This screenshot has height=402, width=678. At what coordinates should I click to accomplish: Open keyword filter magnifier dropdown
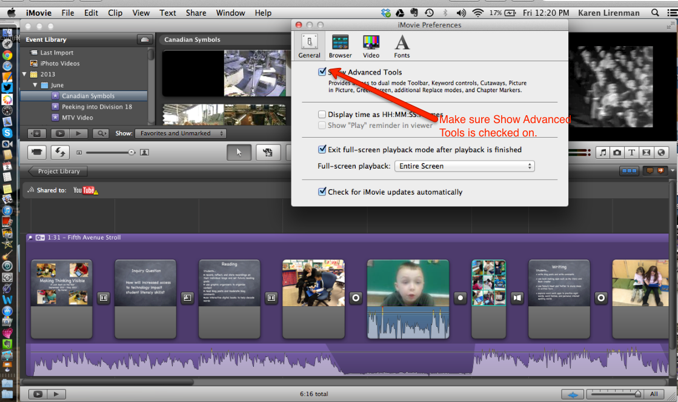click(101, 134)
